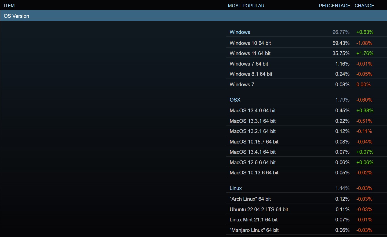Select the OSX category heading

click(x=235, y=100)
